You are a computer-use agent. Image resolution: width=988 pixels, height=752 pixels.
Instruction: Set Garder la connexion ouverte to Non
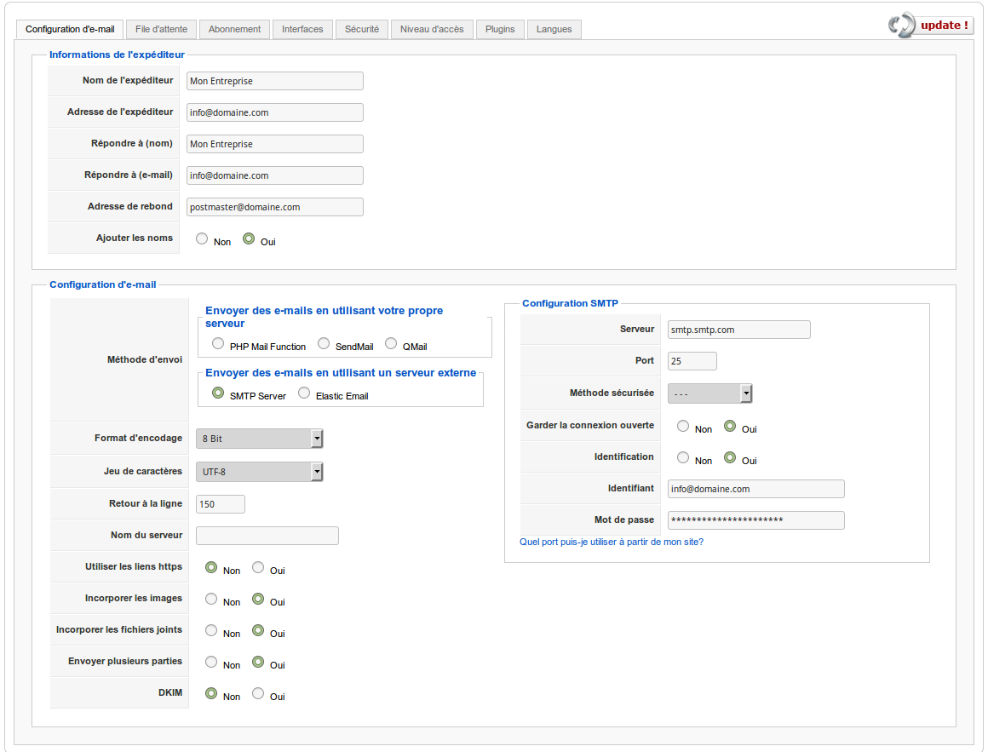[683, 426]
